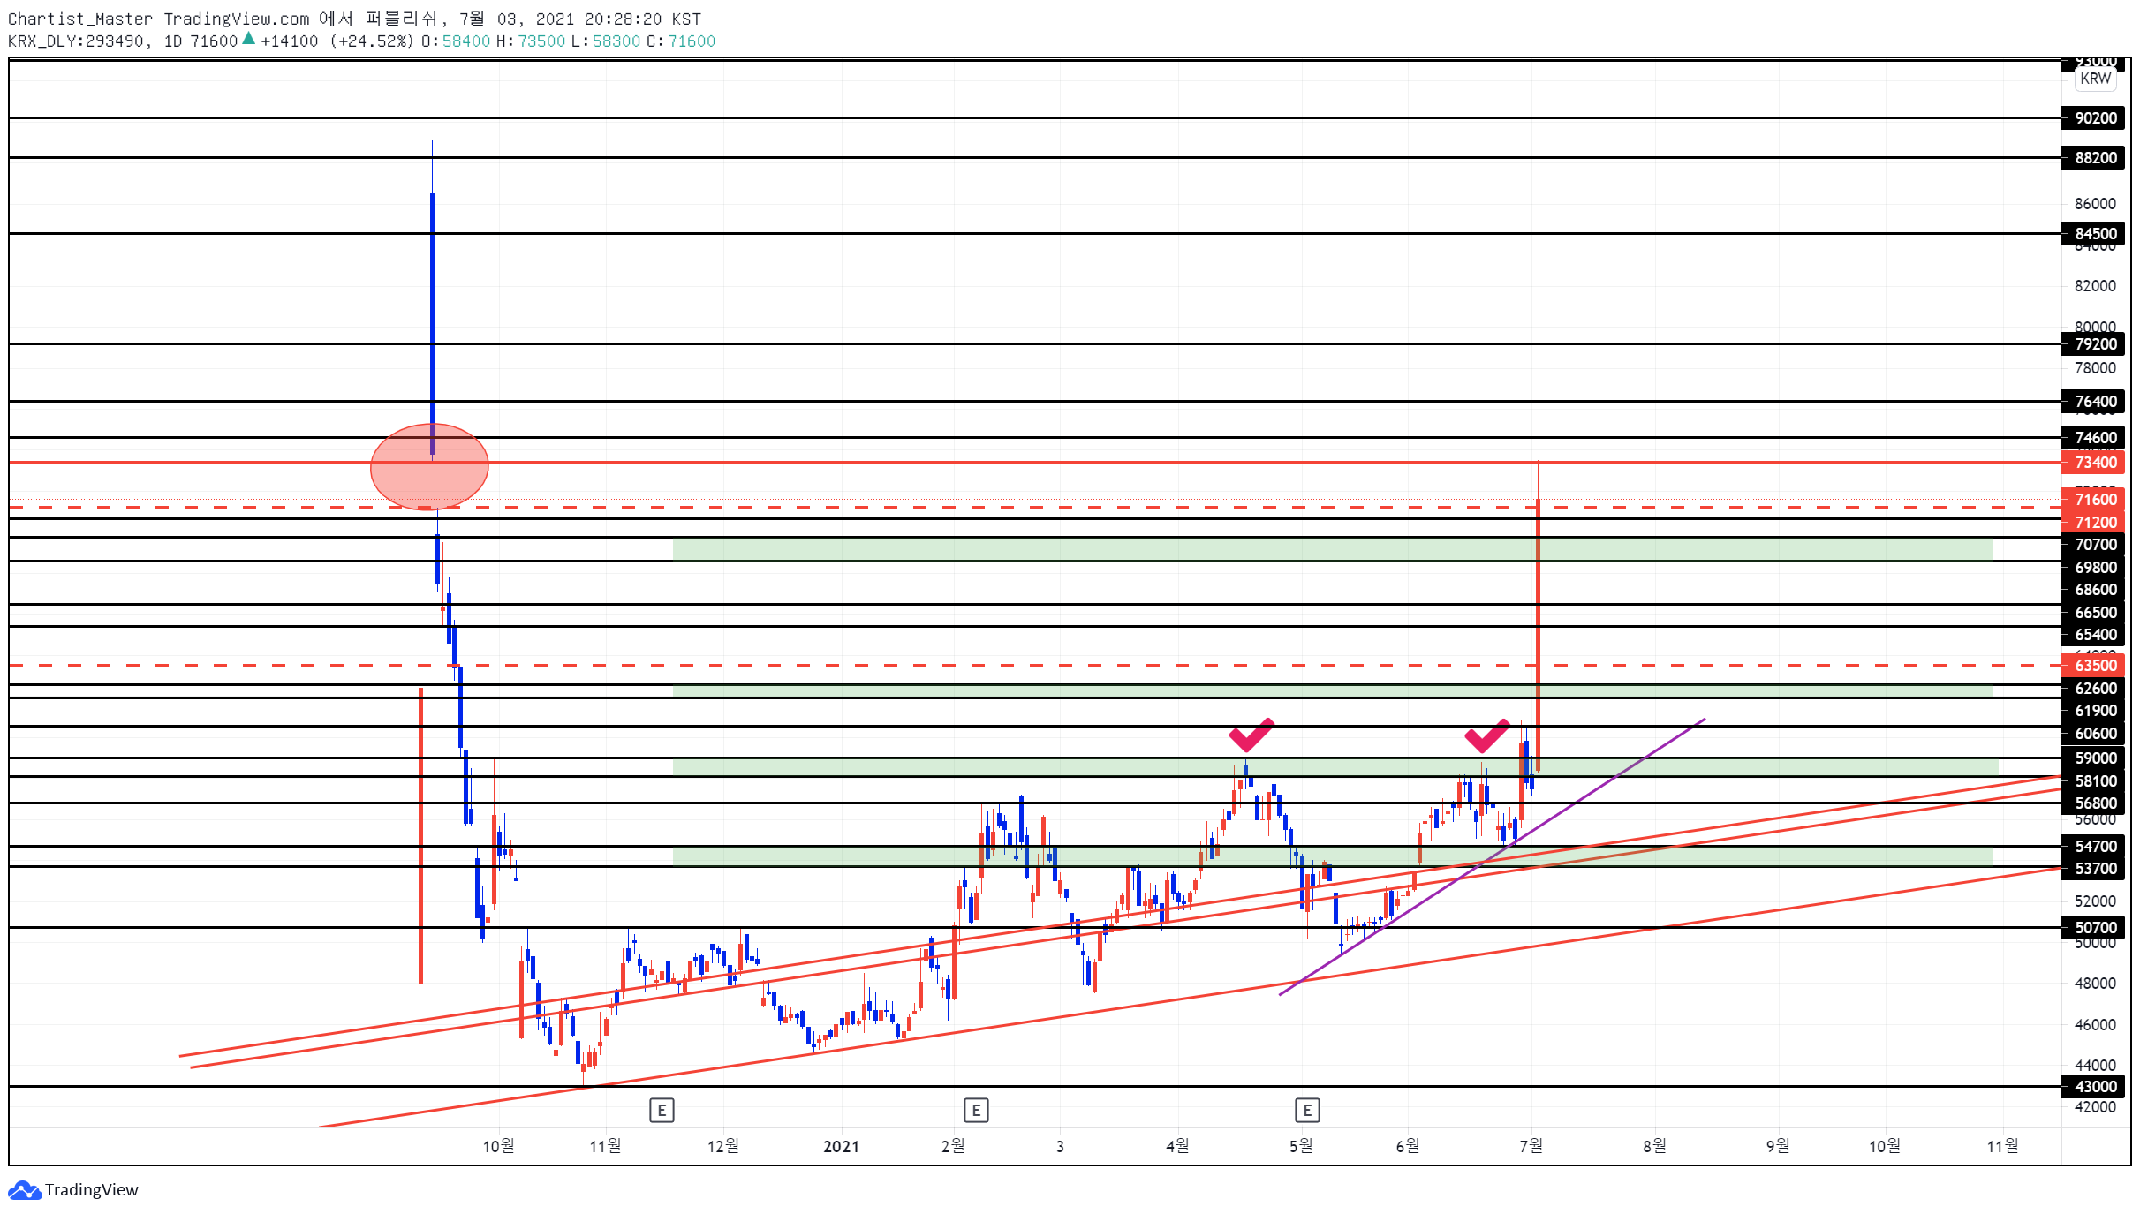Viewport: 2140px width, 1214px height.
Task: Select the 61900 price level label
Action: pyautogui.click(x=2092, y=710)
